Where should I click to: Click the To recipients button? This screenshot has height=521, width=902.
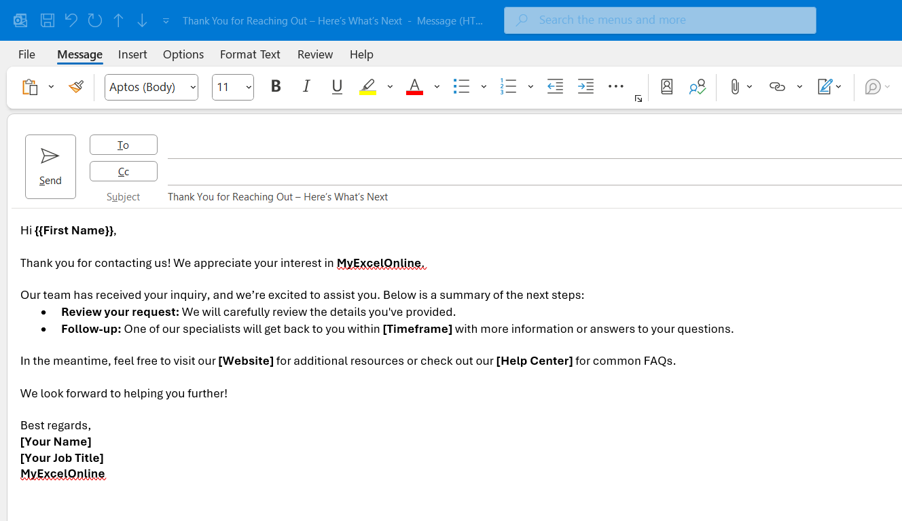[124, 145]
